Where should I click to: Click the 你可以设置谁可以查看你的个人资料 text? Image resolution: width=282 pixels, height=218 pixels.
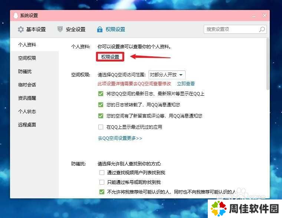point(134,47)
